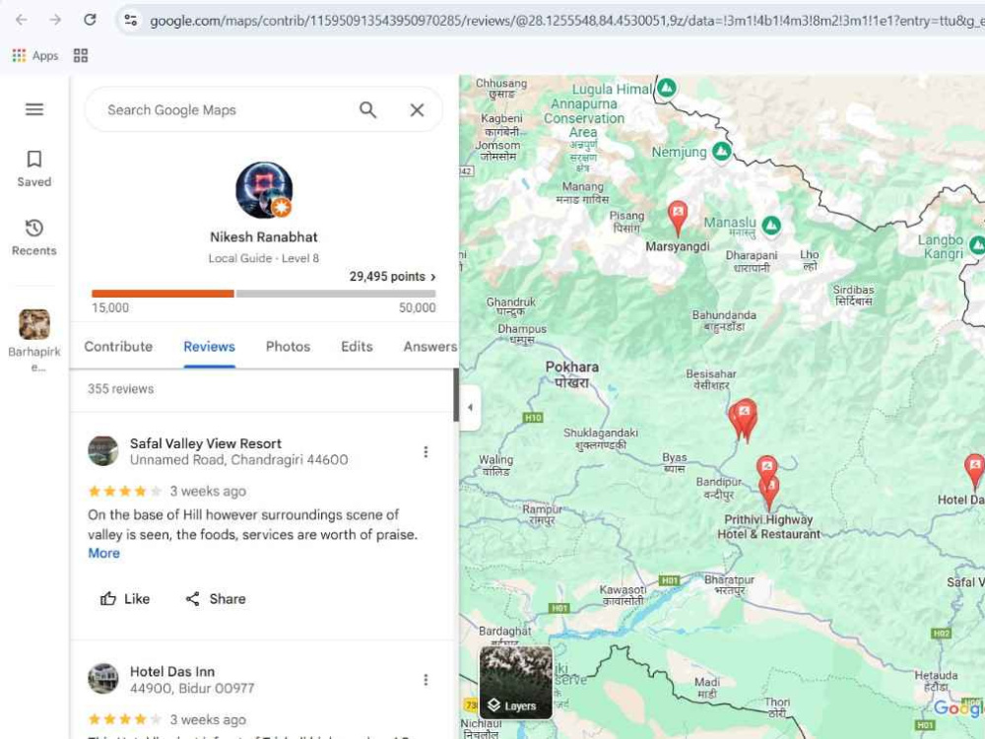Image resolution: width=985 pixels, height=739 pixels.
Task: Open Nikesh Ranabhat profile picture
Action: click(264, 190)
